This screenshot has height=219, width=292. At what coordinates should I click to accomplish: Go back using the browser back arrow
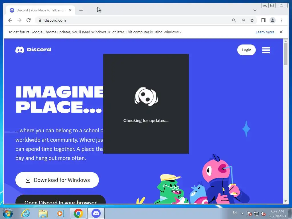click(x=10, y=20)
